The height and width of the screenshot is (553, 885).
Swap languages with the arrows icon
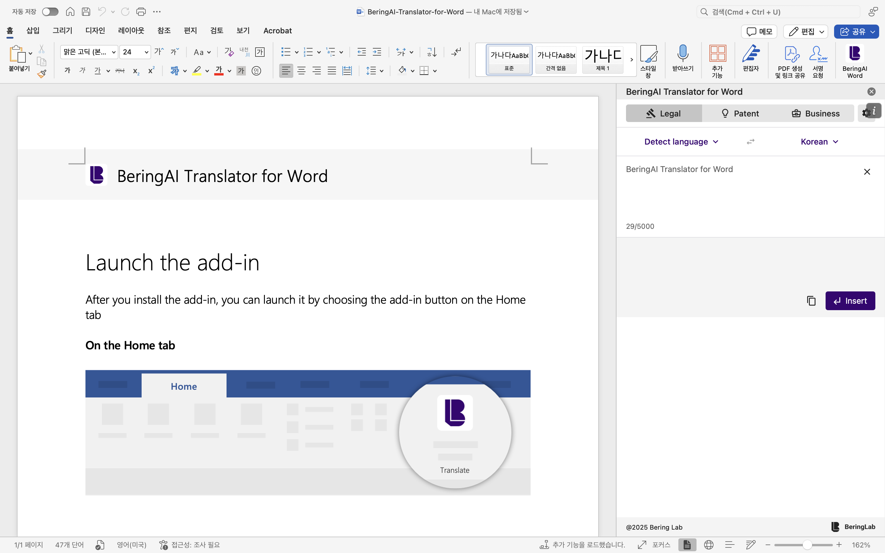pyautogui.click(x=750, y=142)
